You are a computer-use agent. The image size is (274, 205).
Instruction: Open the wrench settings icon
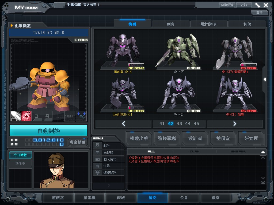click(x=257, y=5)
